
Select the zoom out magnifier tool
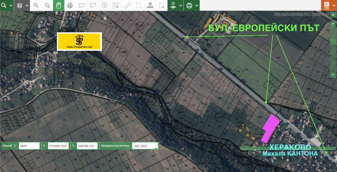(x=47, y=5)
